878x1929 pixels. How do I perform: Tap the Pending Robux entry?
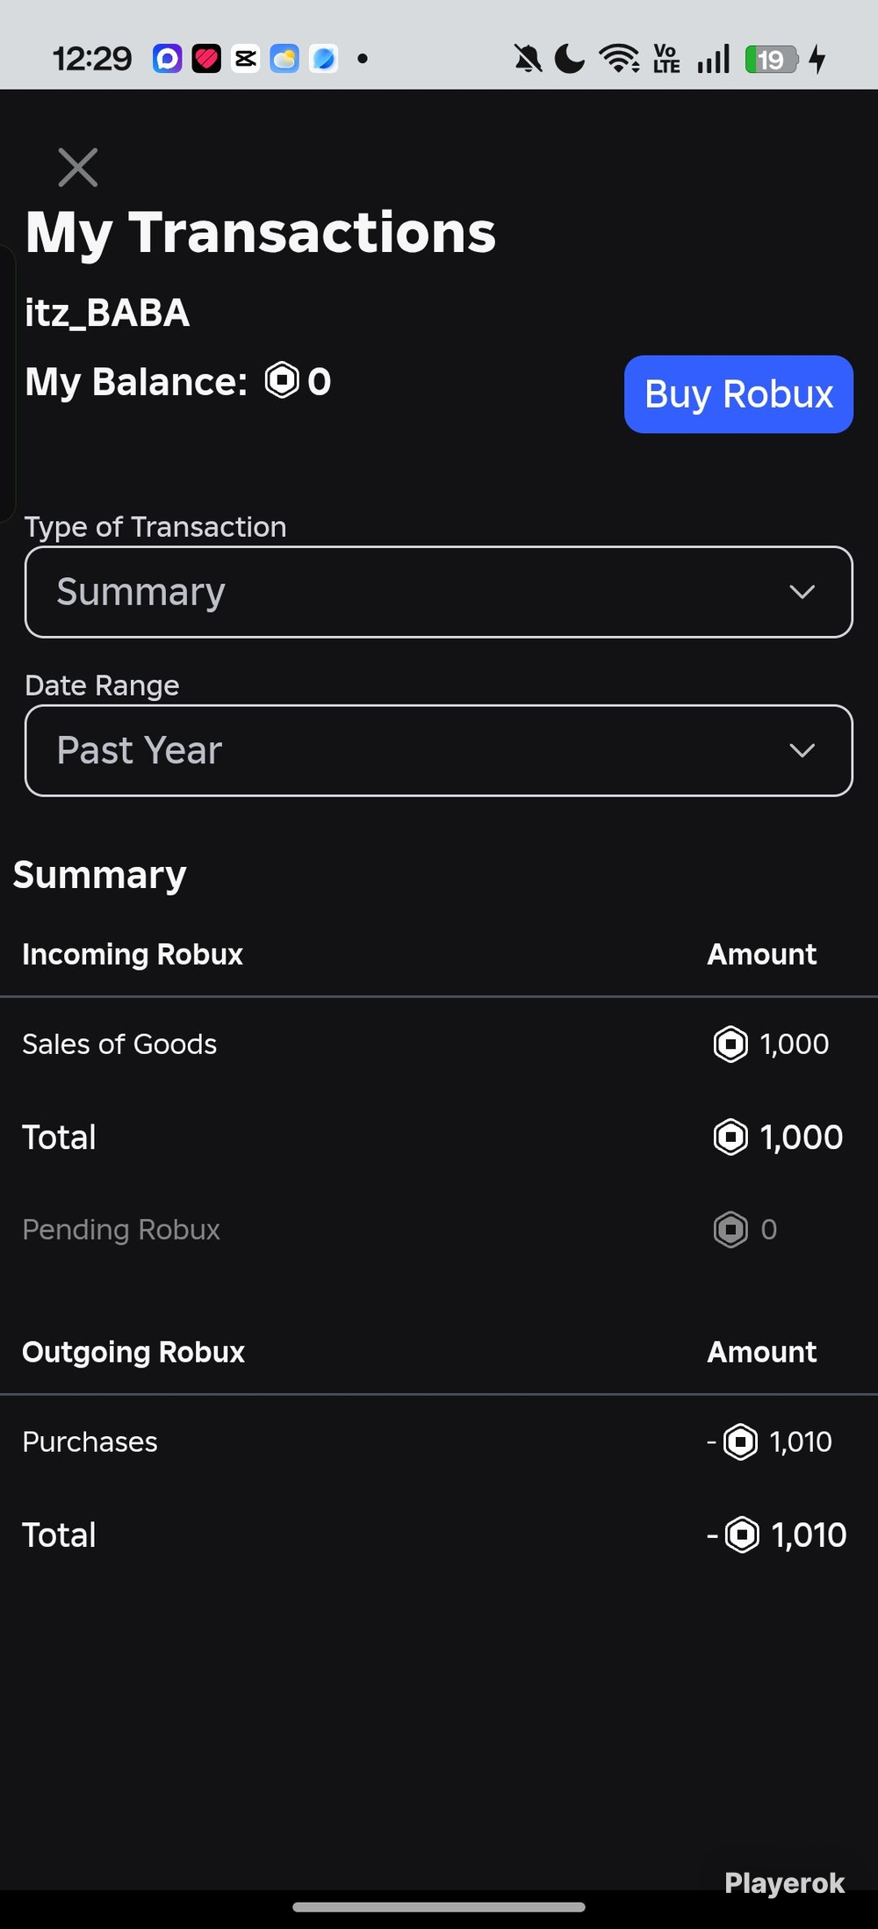[x=121, y=1230]
